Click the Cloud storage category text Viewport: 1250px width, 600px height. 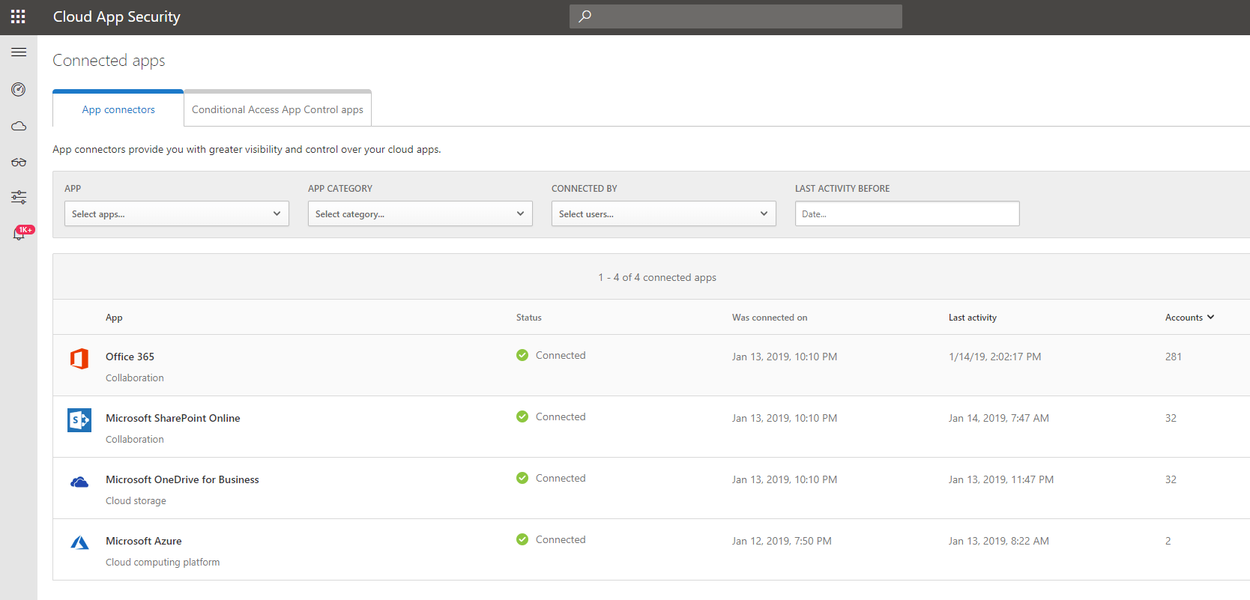click(x=136, y=500)
